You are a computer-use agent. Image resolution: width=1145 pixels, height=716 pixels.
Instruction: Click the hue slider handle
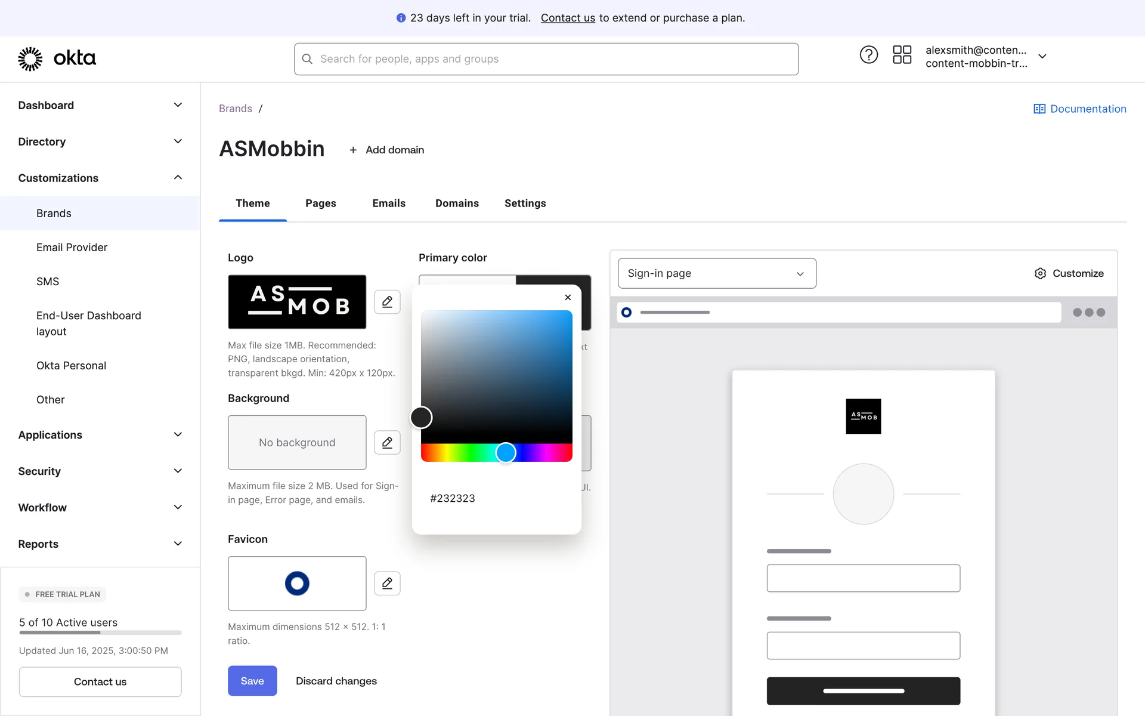click(506, 453)
